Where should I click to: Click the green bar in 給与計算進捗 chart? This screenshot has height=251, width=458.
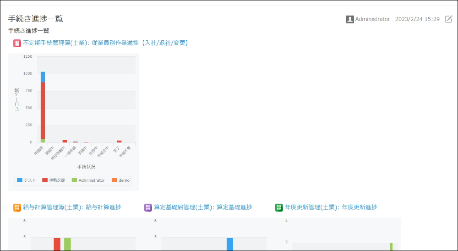[x=67, y=244]
